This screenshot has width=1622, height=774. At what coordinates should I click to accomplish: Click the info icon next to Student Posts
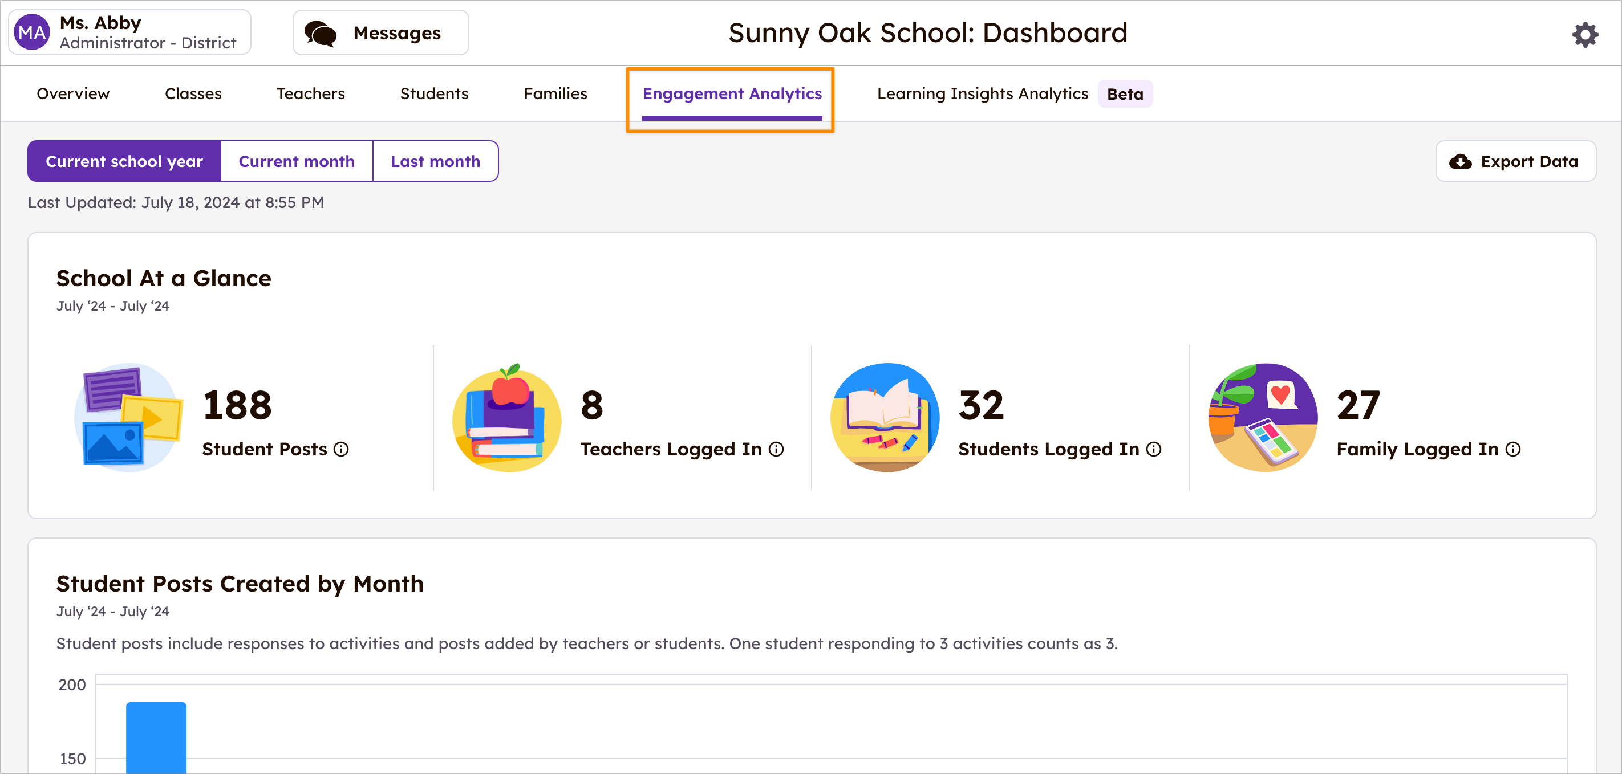point(341,449)
